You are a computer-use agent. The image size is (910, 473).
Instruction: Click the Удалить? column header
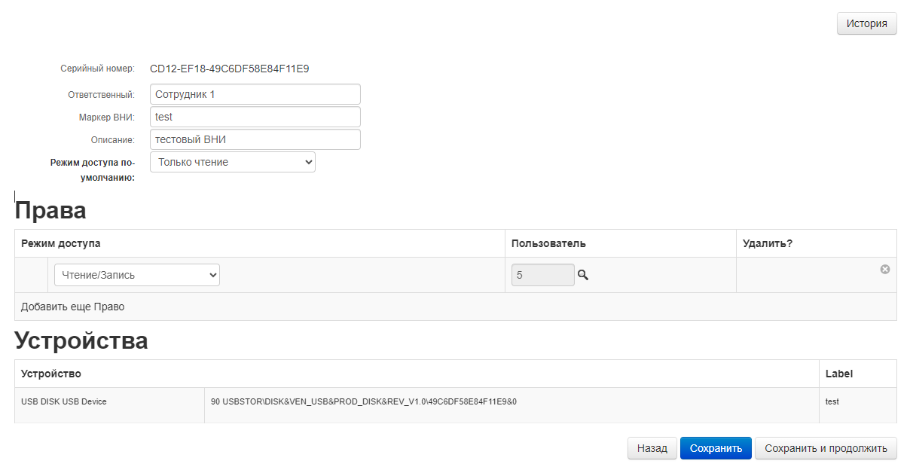click(x=767, y=243)
